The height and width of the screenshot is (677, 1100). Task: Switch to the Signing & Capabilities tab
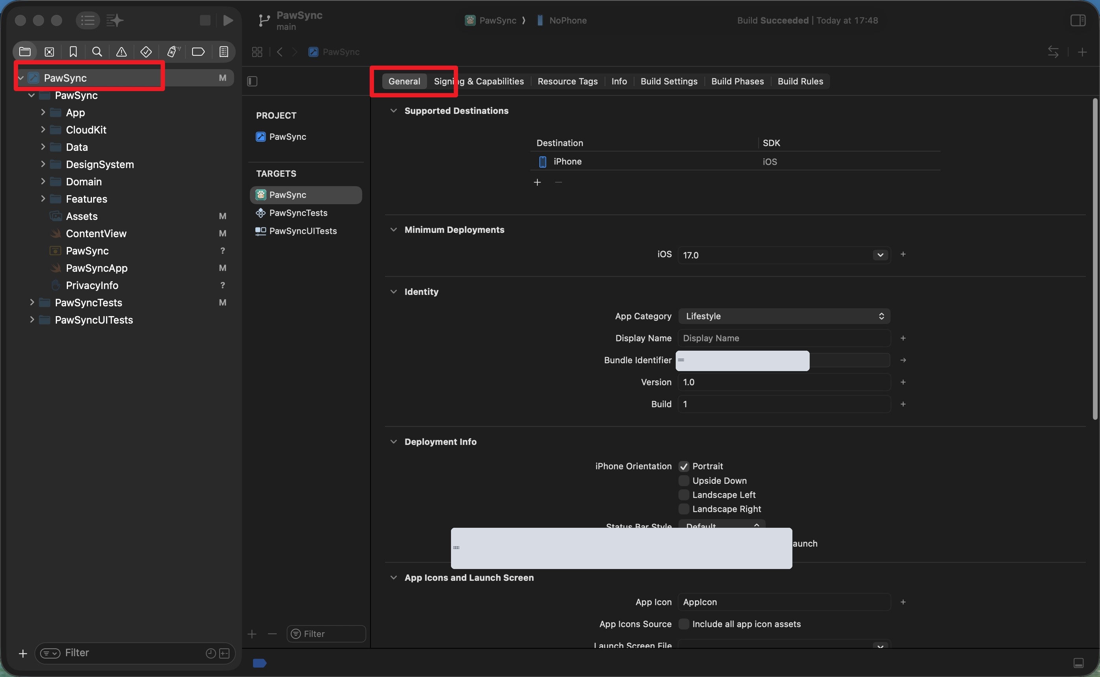point(479,81)
